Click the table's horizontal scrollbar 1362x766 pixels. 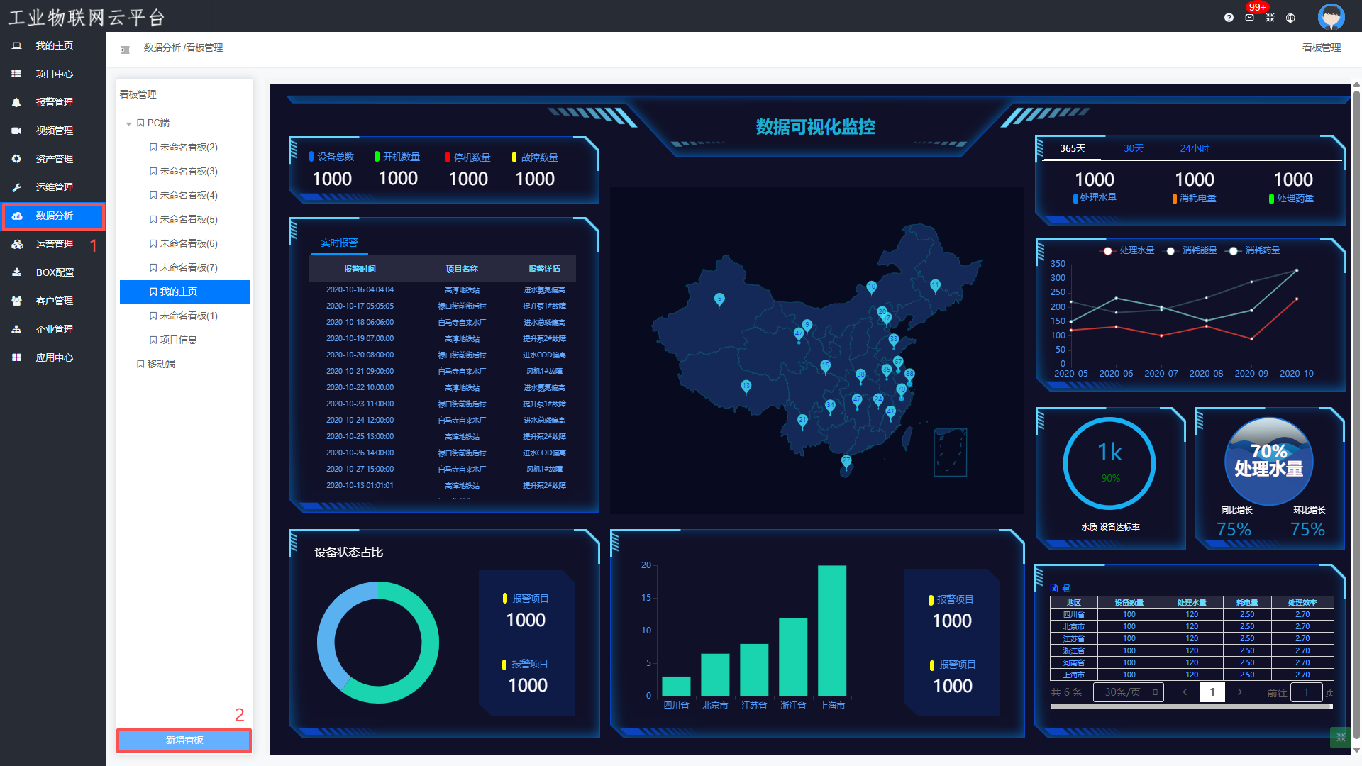pyautogui.click(x=1191, y=706)
